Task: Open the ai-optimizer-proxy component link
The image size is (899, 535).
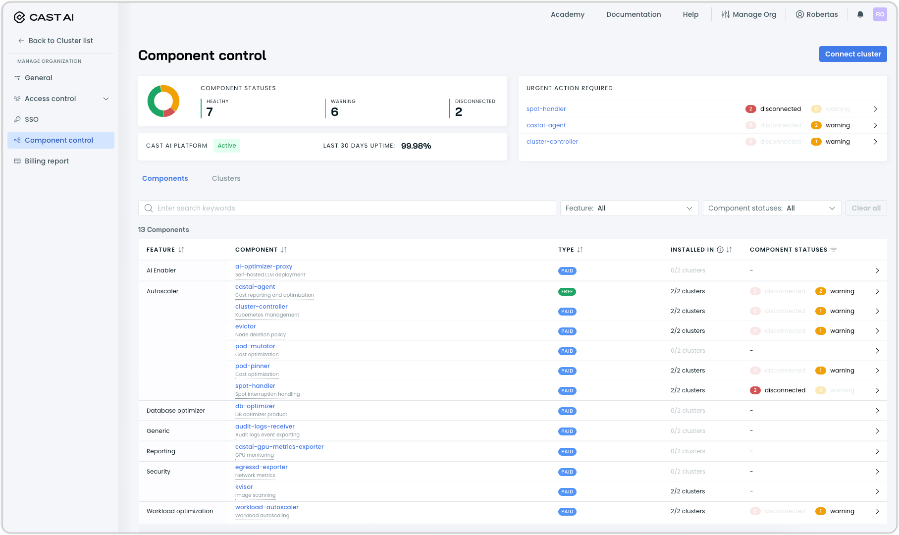Action: [264, 267]
